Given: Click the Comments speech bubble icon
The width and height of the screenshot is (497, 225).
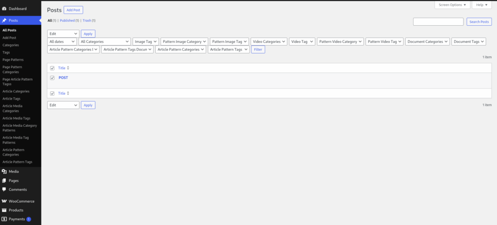Looking at the screenshot, I should (4, 190).
